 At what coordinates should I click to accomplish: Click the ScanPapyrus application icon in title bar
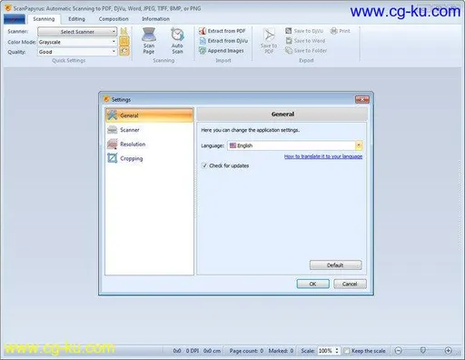pos(8,8)
